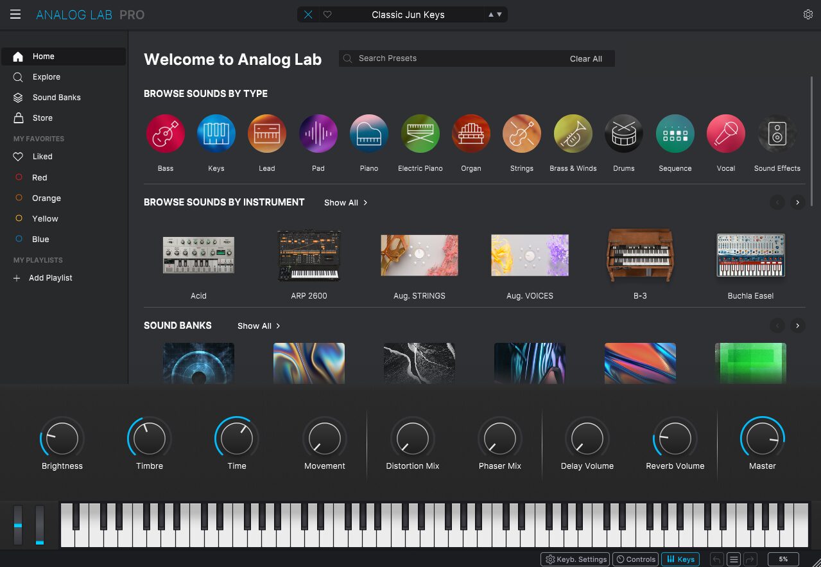Open the Drums sound type
This screenshot has height=567, width=821.
(x=623, y=134)
